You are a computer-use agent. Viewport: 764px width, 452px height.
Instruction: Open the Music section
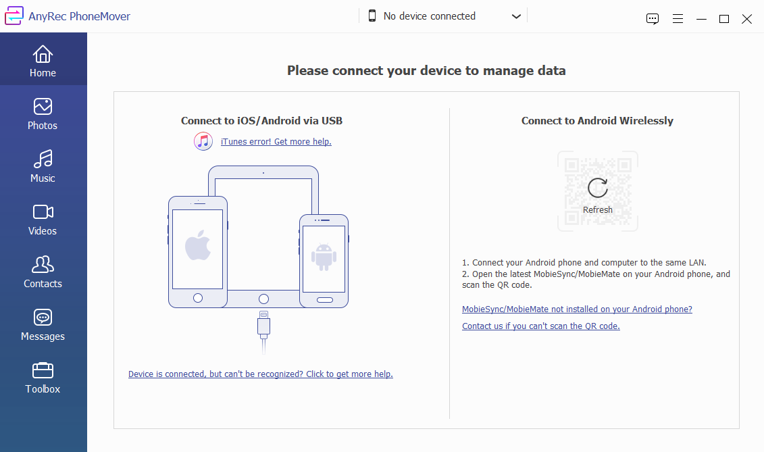[x=43, y=167]
